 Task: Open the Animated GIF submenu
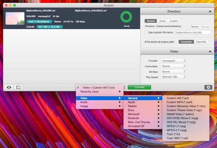[143, 126]
